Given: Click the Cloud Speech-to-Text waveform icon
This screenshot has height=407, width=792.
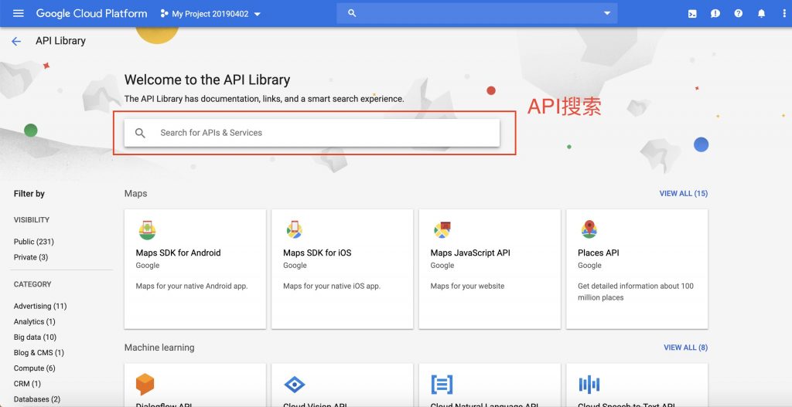Looking at the screenshot, I should [589, 385].
